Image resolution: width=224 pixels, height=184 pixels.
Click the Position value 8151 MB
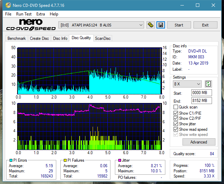pyautogui.click(x=207, y=171)
